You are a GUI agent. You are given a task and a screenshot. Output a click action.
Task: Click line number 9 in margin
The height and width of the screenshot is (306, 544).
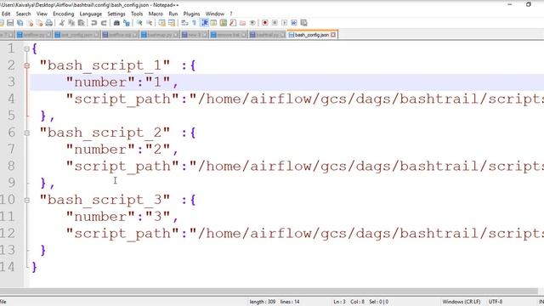coord(11,183)
